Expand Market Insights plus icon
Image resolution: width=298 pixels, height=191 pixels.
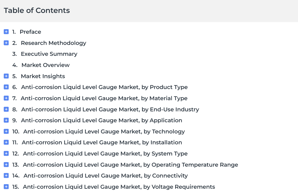click(x=6, y=76)
